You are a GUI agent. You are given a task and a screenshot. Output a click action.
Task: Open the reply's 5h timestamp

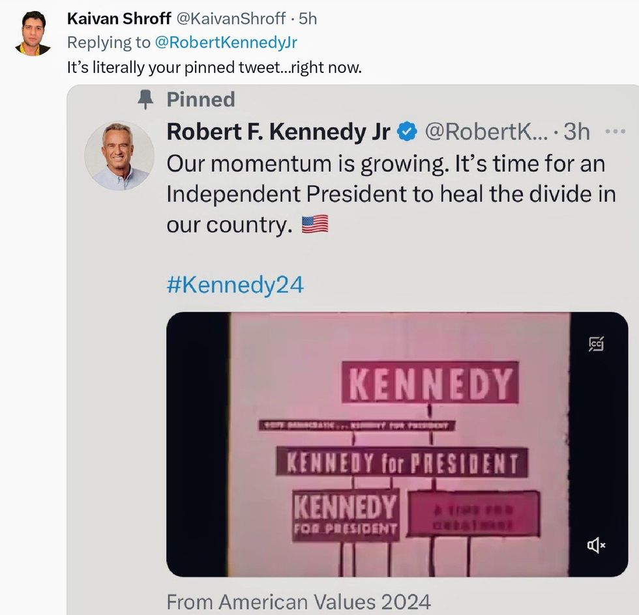pos(308,19)
